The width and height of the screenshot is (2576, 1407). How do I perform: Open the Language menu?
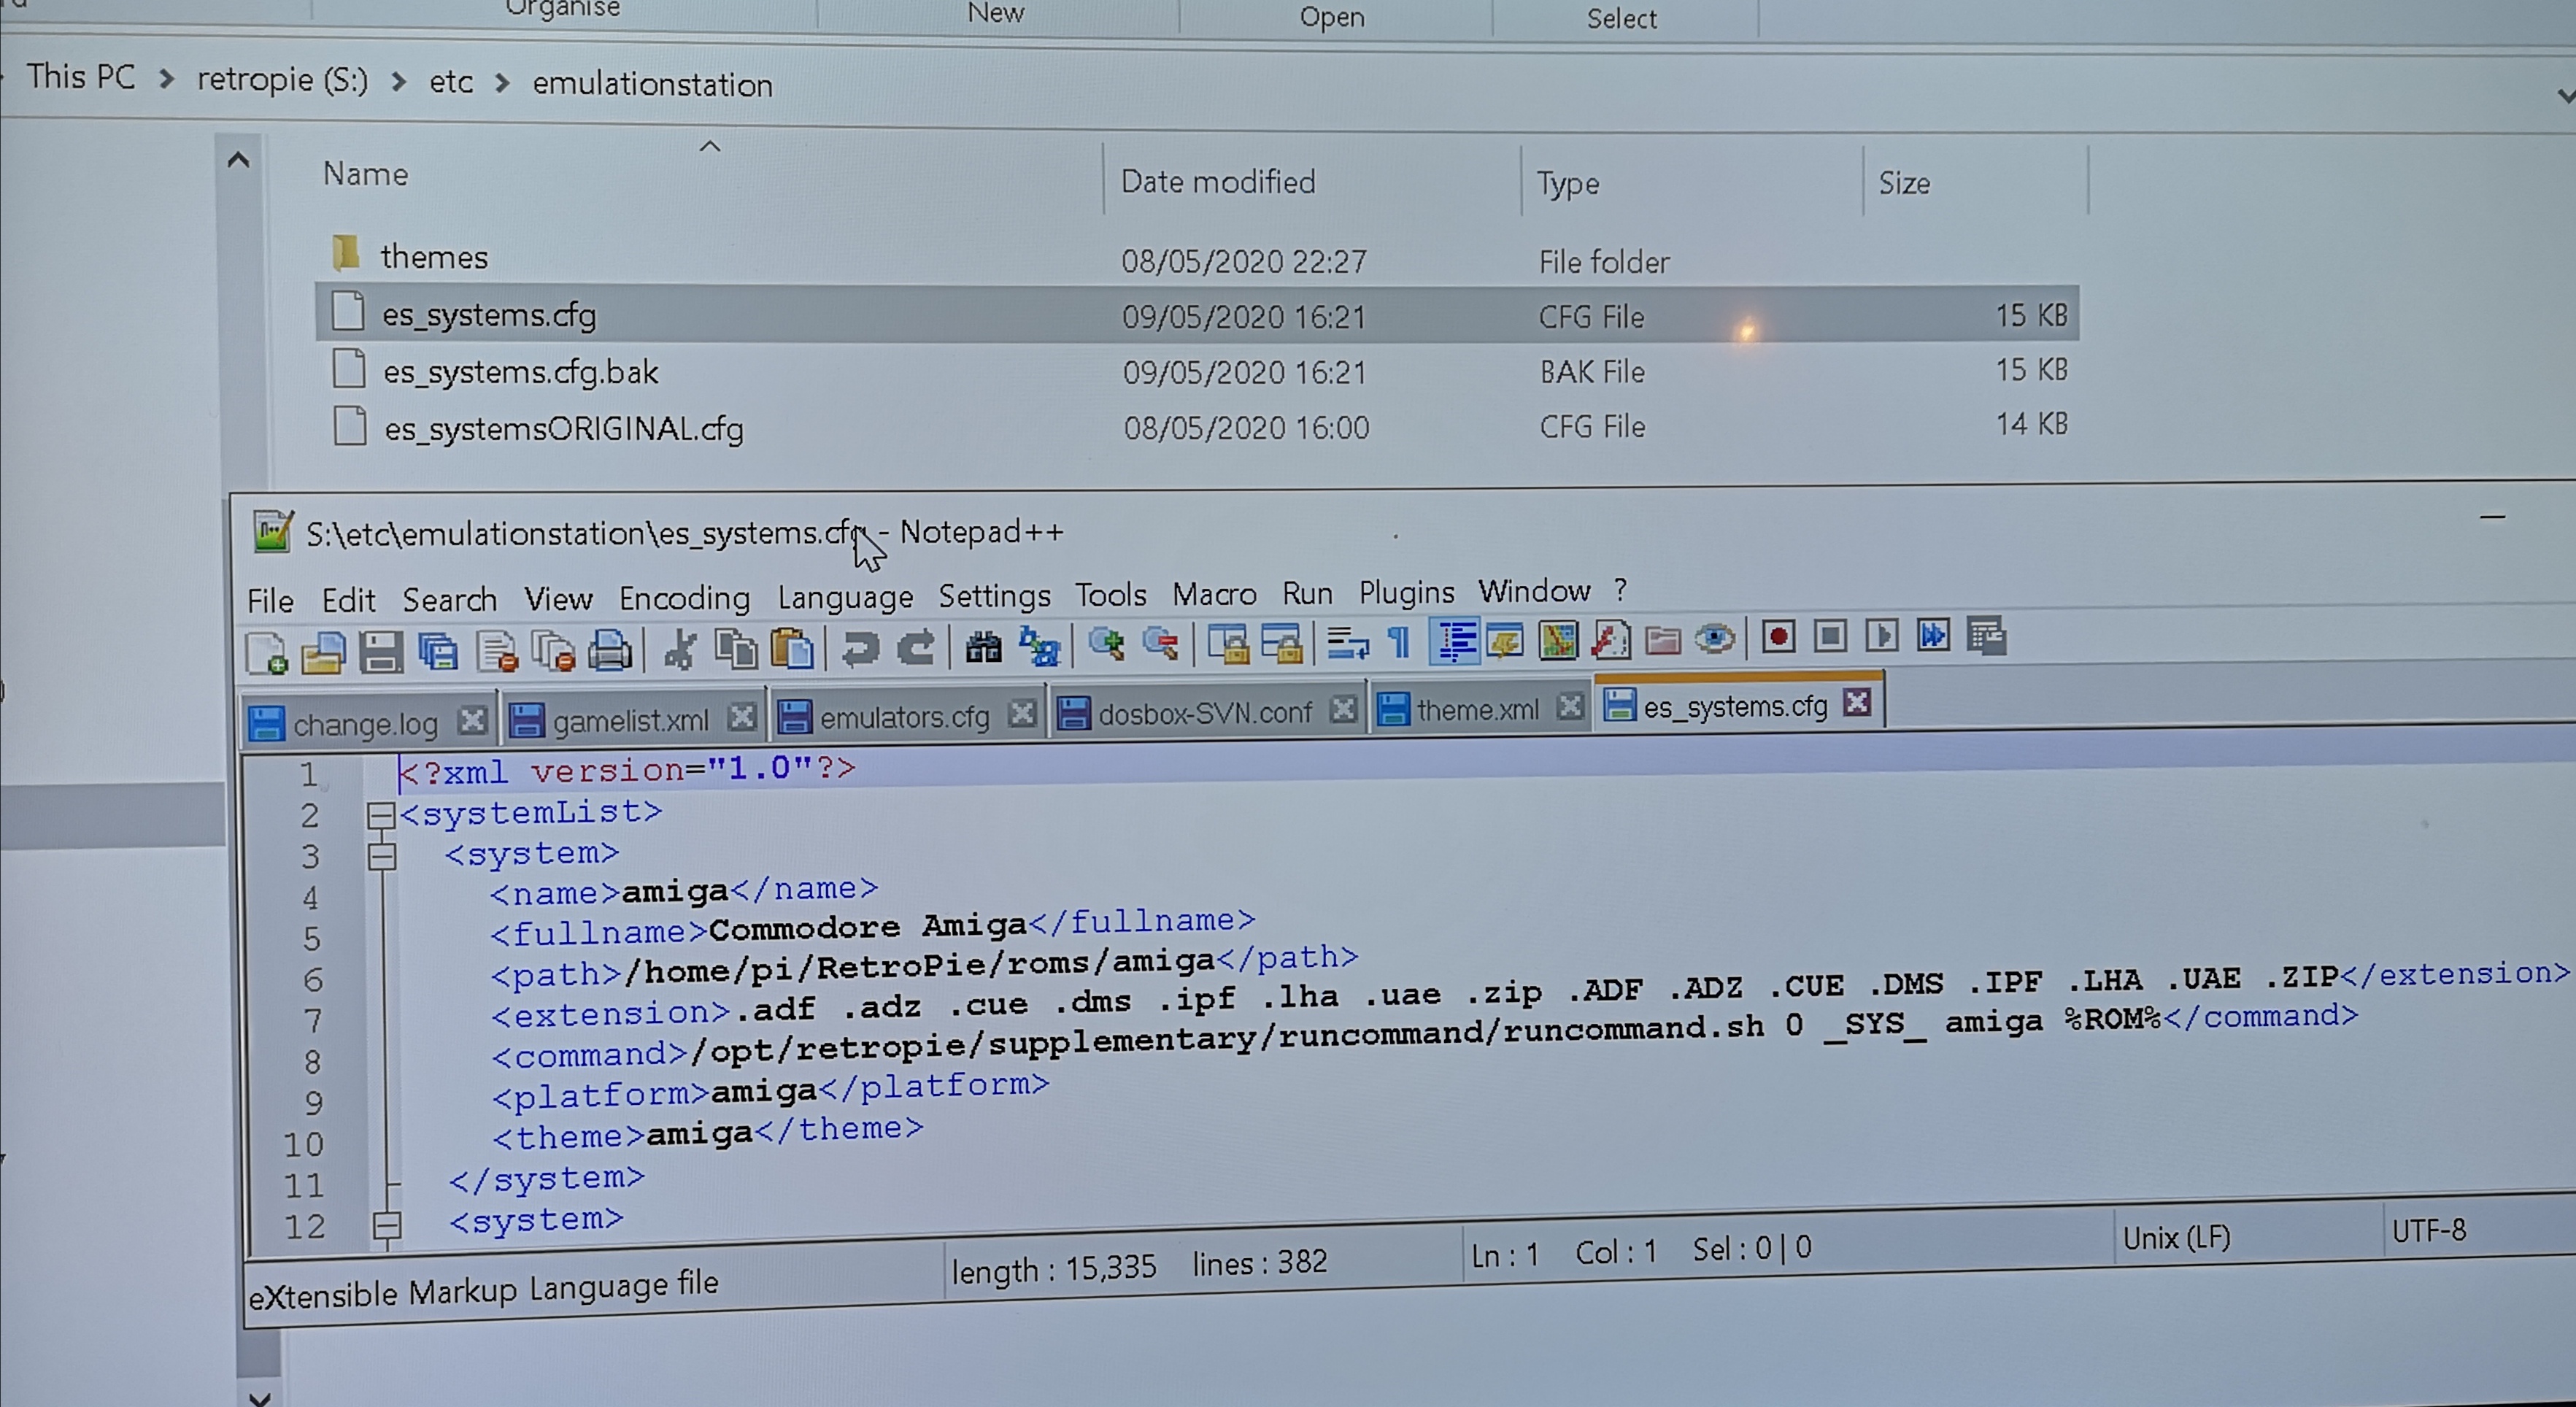click(845, 597)
